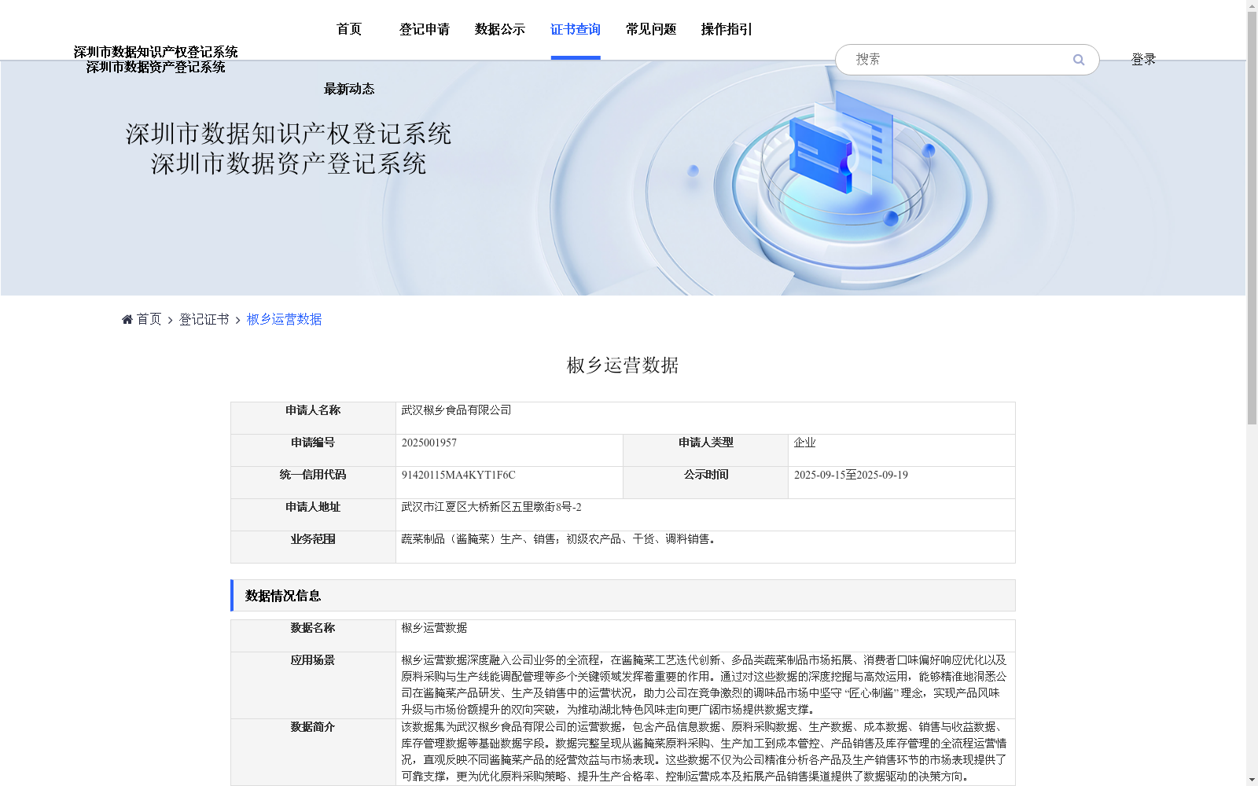Click the 首页 breadcrumb link
Image resolution: width=1258 pixels, height=786 pixels.
[149, 319]
